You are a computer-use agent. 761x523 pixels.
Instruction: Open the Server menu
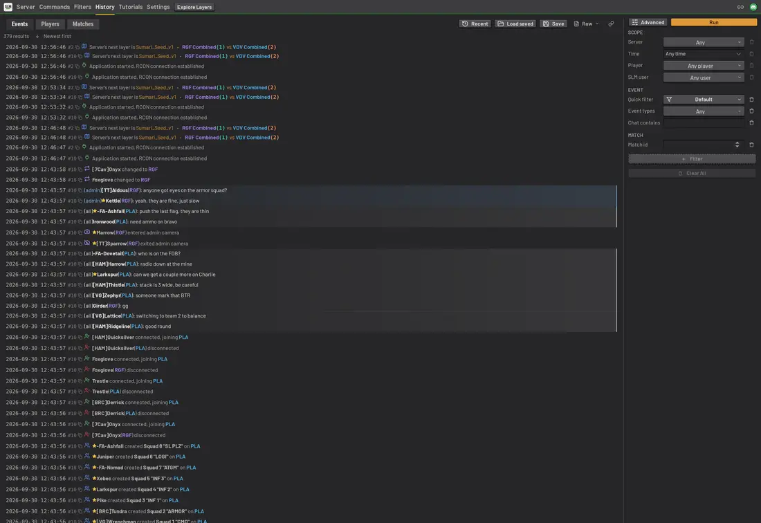pyautogui.click(x=25, y=7)
